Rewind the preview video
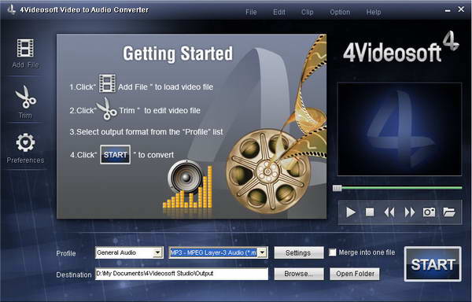 389,212
